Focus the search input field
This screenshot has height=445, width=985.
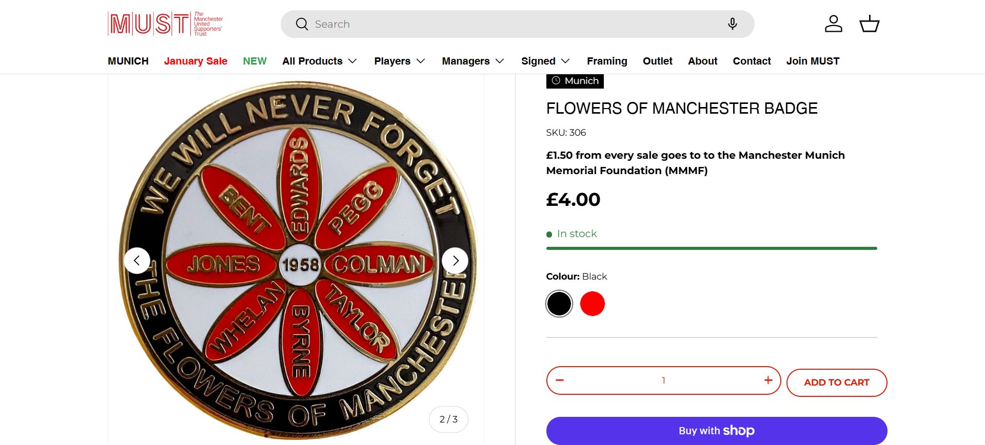click(513, 24)
